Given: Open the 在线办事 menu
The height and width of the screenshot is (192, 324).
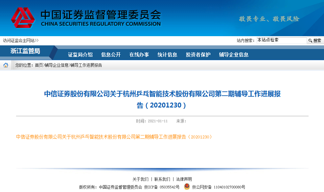Looking at the screenshot, I should (x=139, y=55).
